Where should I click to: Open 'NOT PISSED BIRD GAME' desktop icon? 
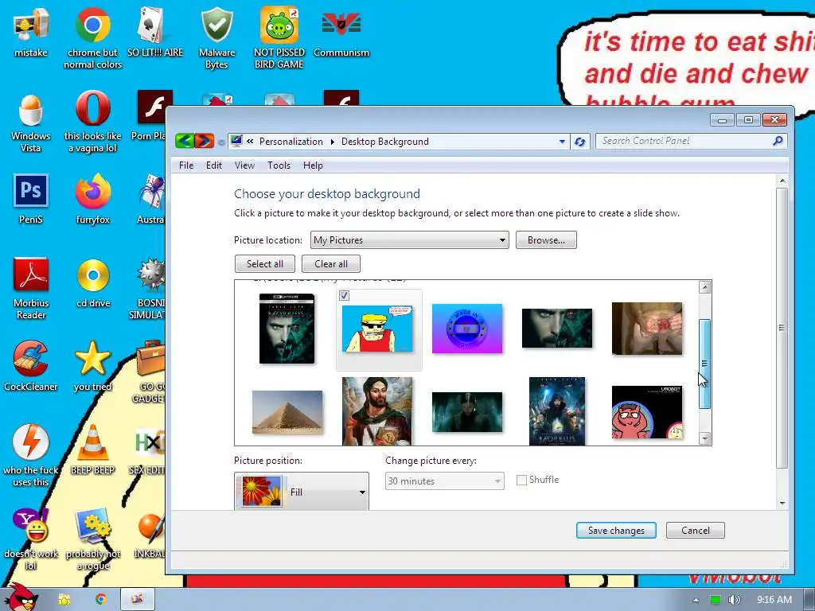(x=279, y=37)
